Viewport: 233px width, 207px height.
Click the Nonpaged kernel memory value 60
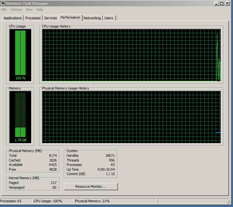click(x=54, y=187)
